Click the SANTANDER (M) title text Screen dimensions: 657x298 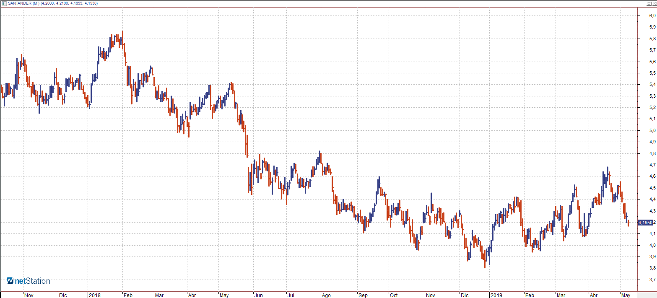pyautogui.click(x=24, y=3)
